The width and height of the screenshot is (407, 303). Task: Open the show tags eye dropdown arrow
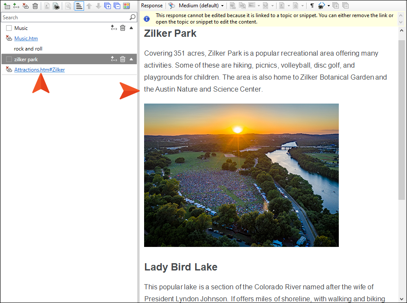[x=329, y=6]
